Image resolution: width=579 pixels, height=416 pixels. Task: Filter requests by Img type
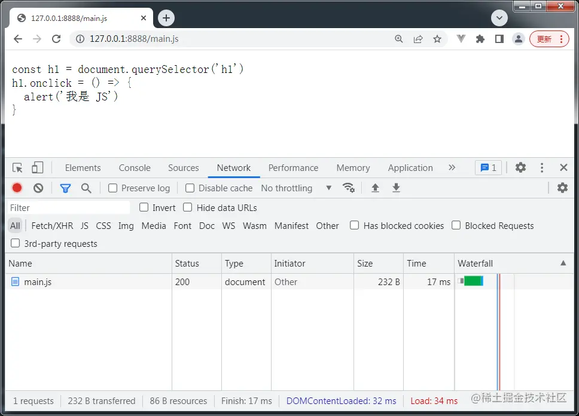[126, 225]
